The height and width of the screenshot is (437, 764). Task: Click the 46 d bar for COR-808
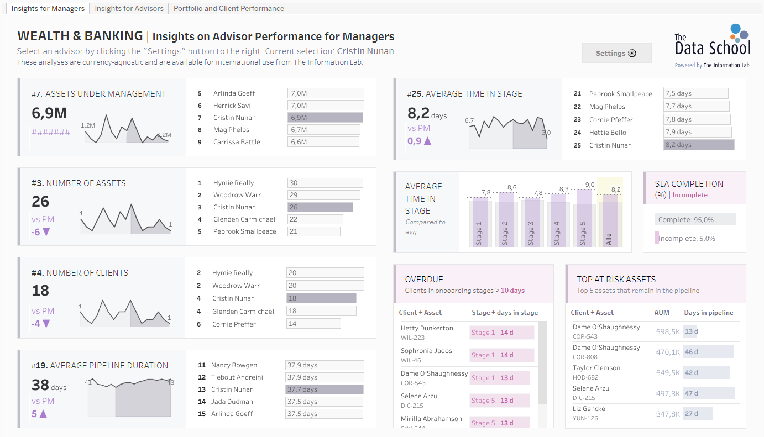[x=708, y=352]
